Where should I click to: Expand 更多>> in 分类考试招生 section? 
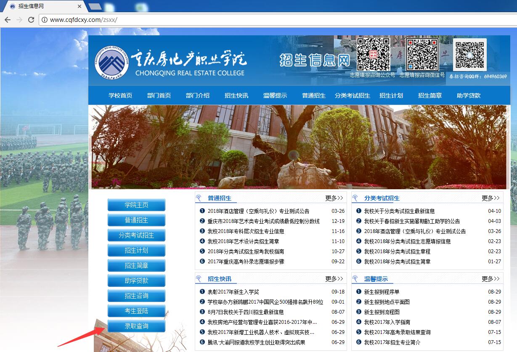pos(490,198)
